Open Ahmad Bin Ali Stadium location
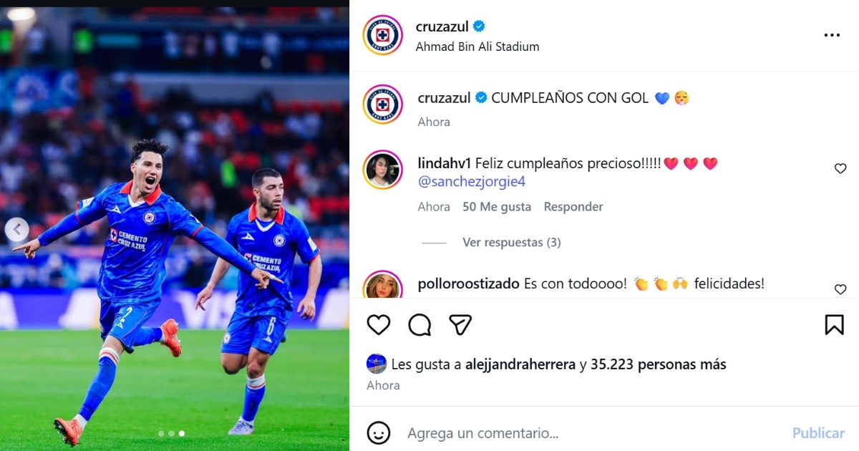 (477, 47)
